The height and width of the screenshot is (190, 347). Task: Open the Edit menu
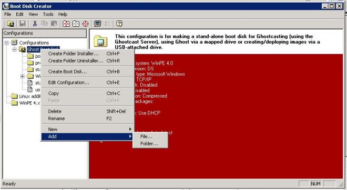click(x=19, y=14)
